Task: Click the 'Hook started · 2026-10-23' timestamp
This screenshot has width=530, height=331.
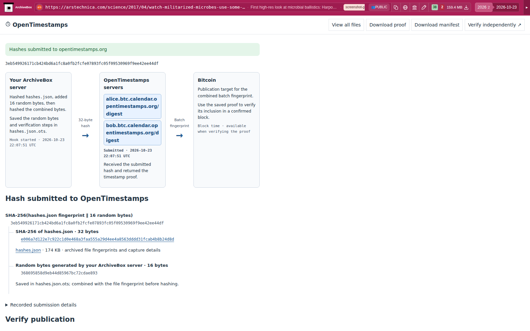Action: point(37,142)
